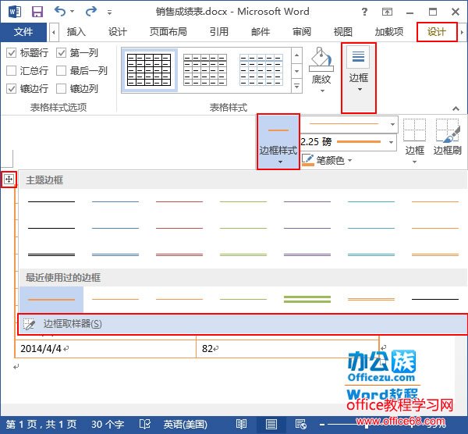Pick first-row blue theme border

point(115,201)
